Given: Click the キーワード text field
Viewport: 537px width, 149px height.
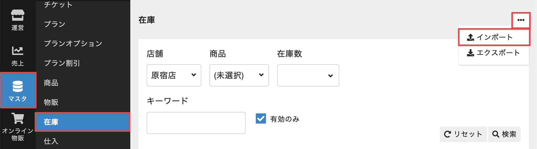Looking at the screenshot, I should tap(196, 123).
